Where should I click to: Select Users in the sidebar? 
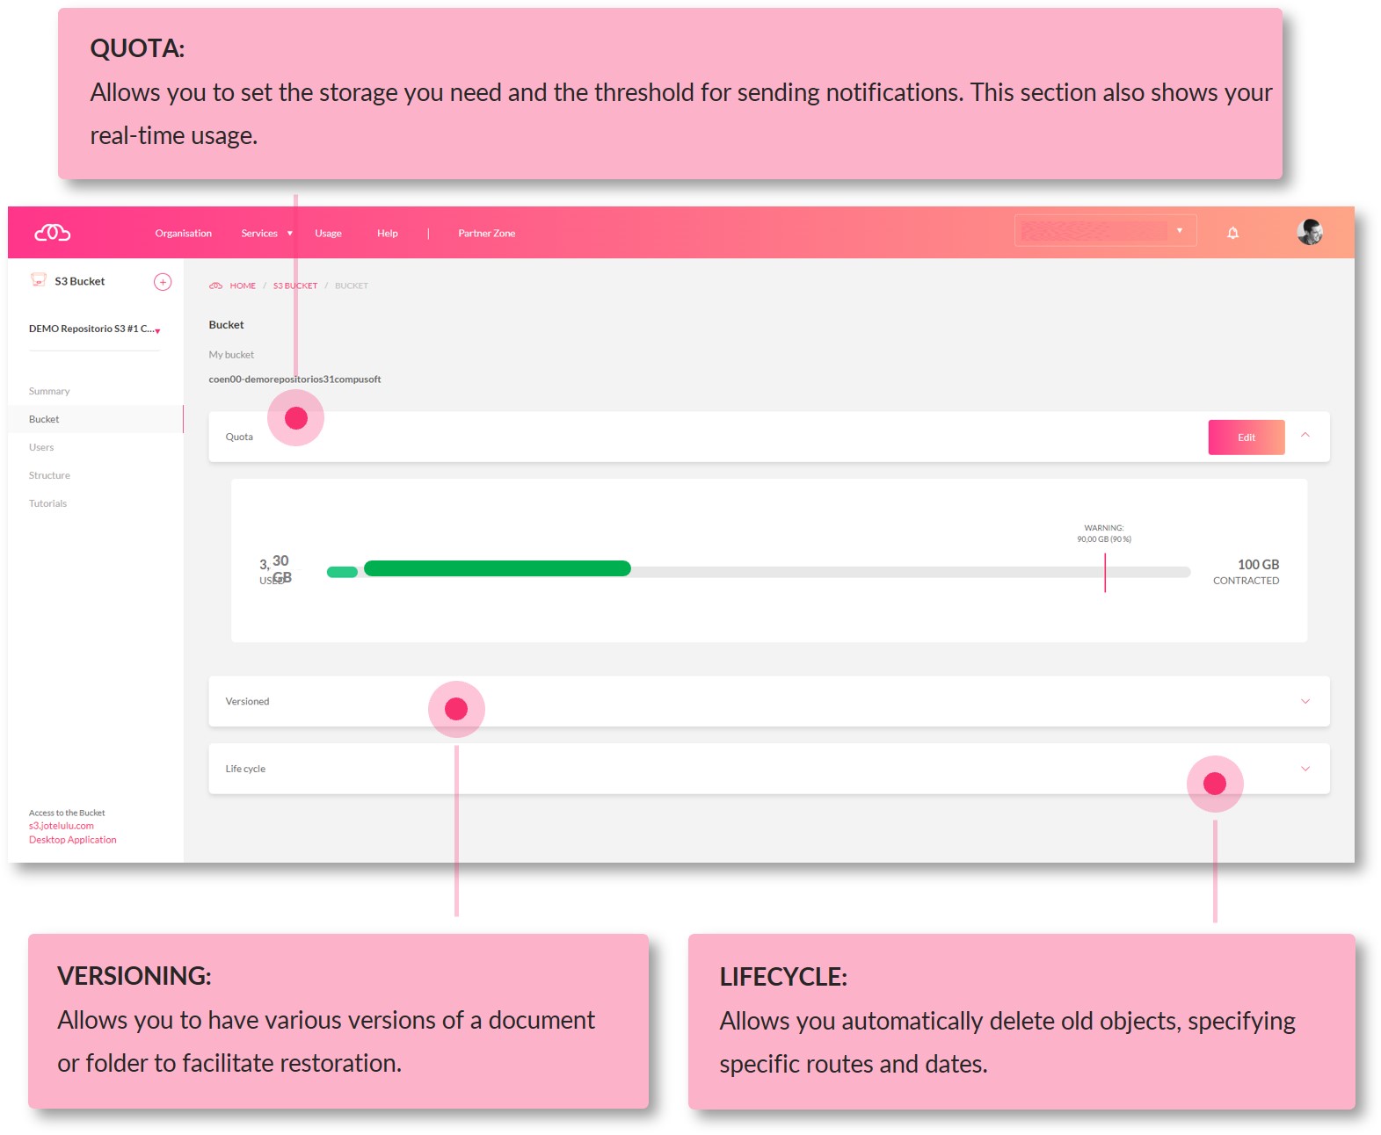coord(41,448)
